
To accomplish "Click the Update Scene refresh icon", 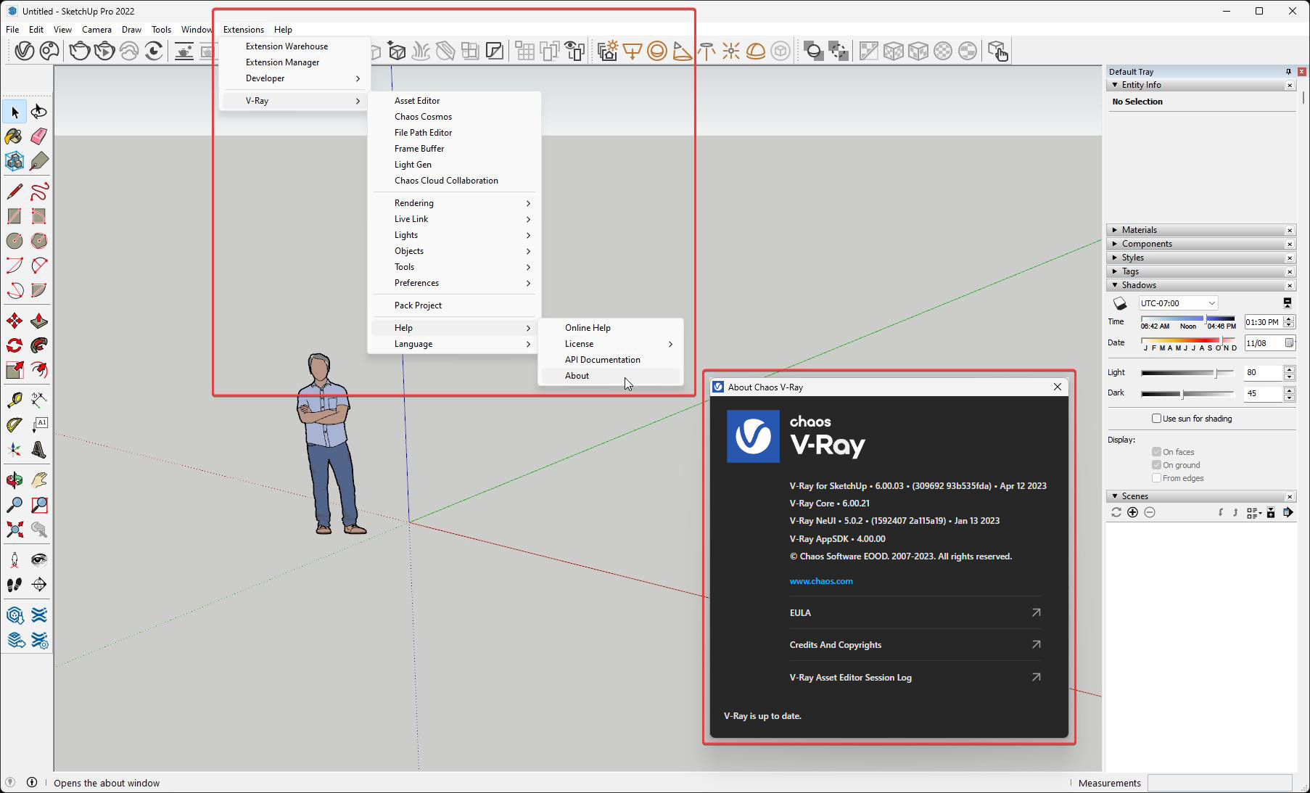I will tap(1116, 513).
